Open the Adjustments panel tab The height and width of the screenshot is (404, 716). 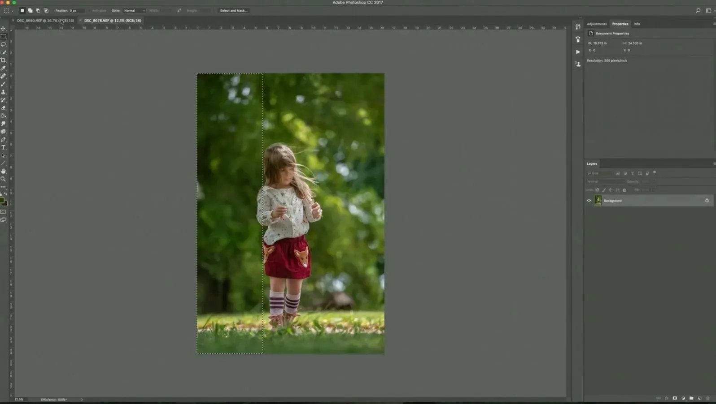coord(596,24)
